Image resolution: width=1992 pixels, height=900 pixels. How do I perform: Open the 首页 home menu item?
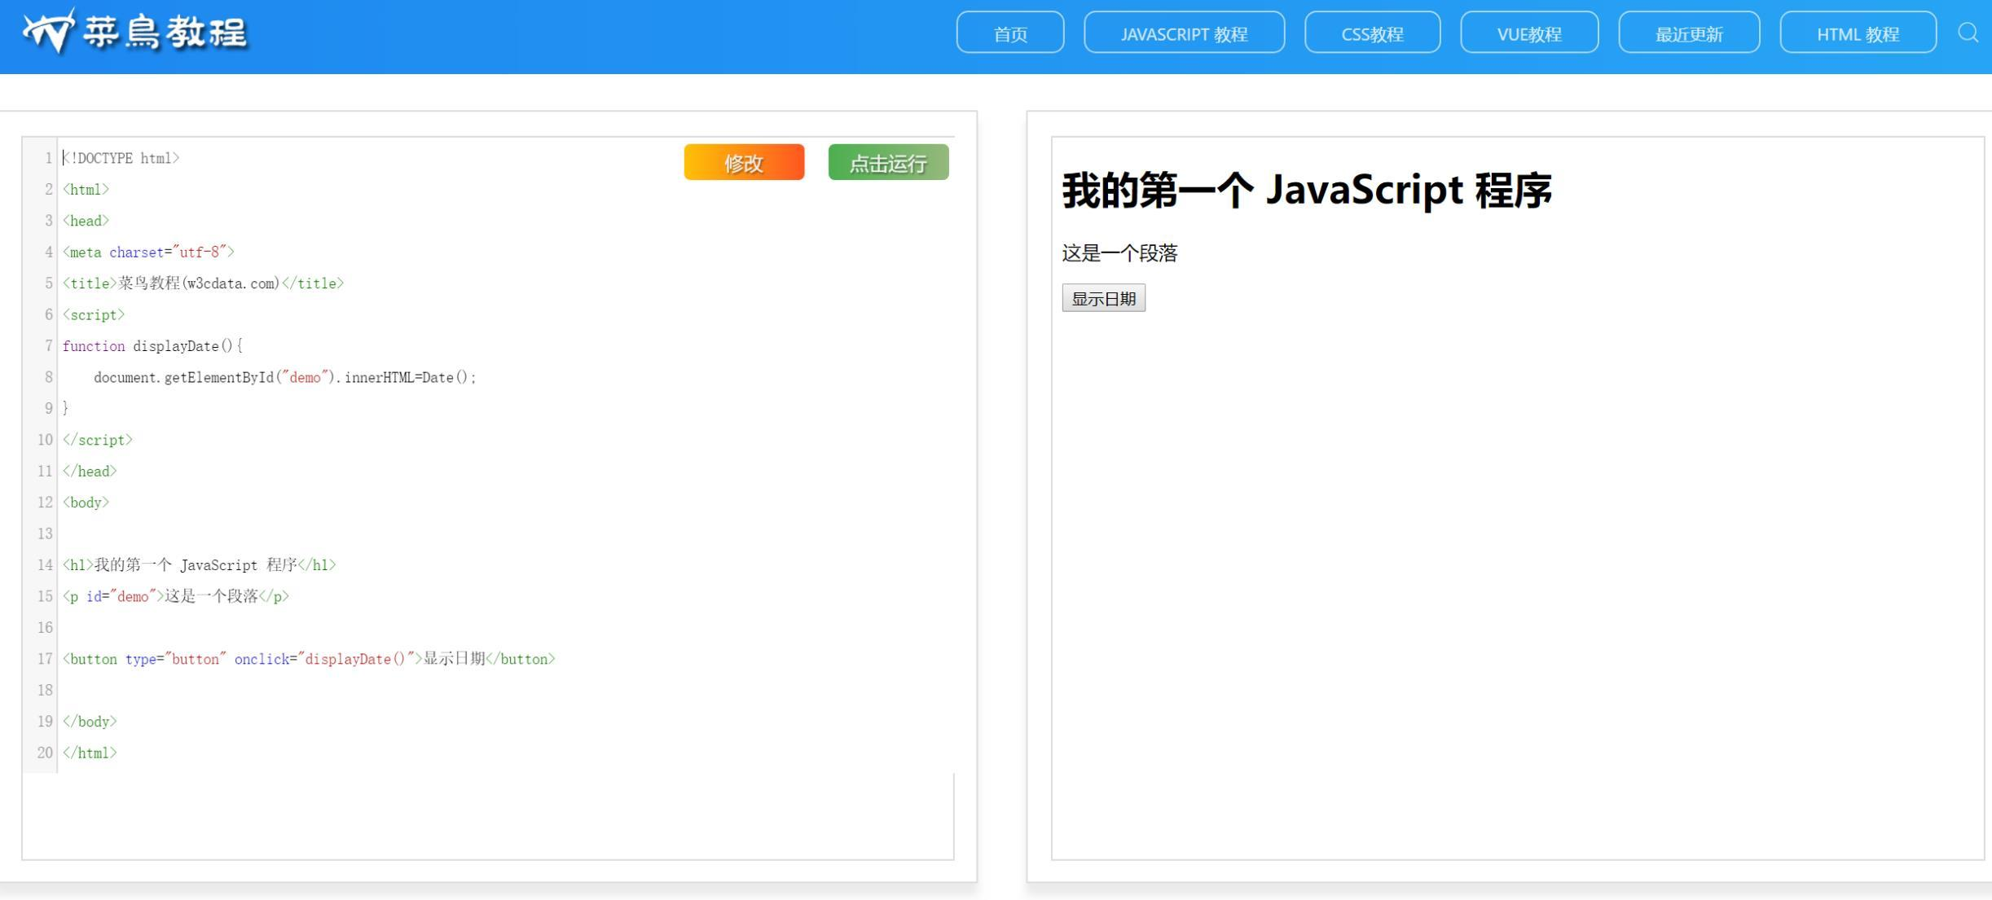coord(1009,33)
